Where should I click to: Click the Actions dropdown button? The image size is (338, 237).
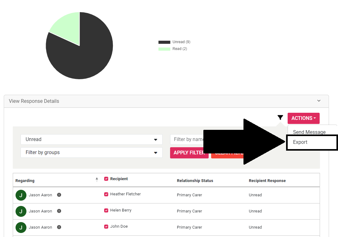point(303,118)
